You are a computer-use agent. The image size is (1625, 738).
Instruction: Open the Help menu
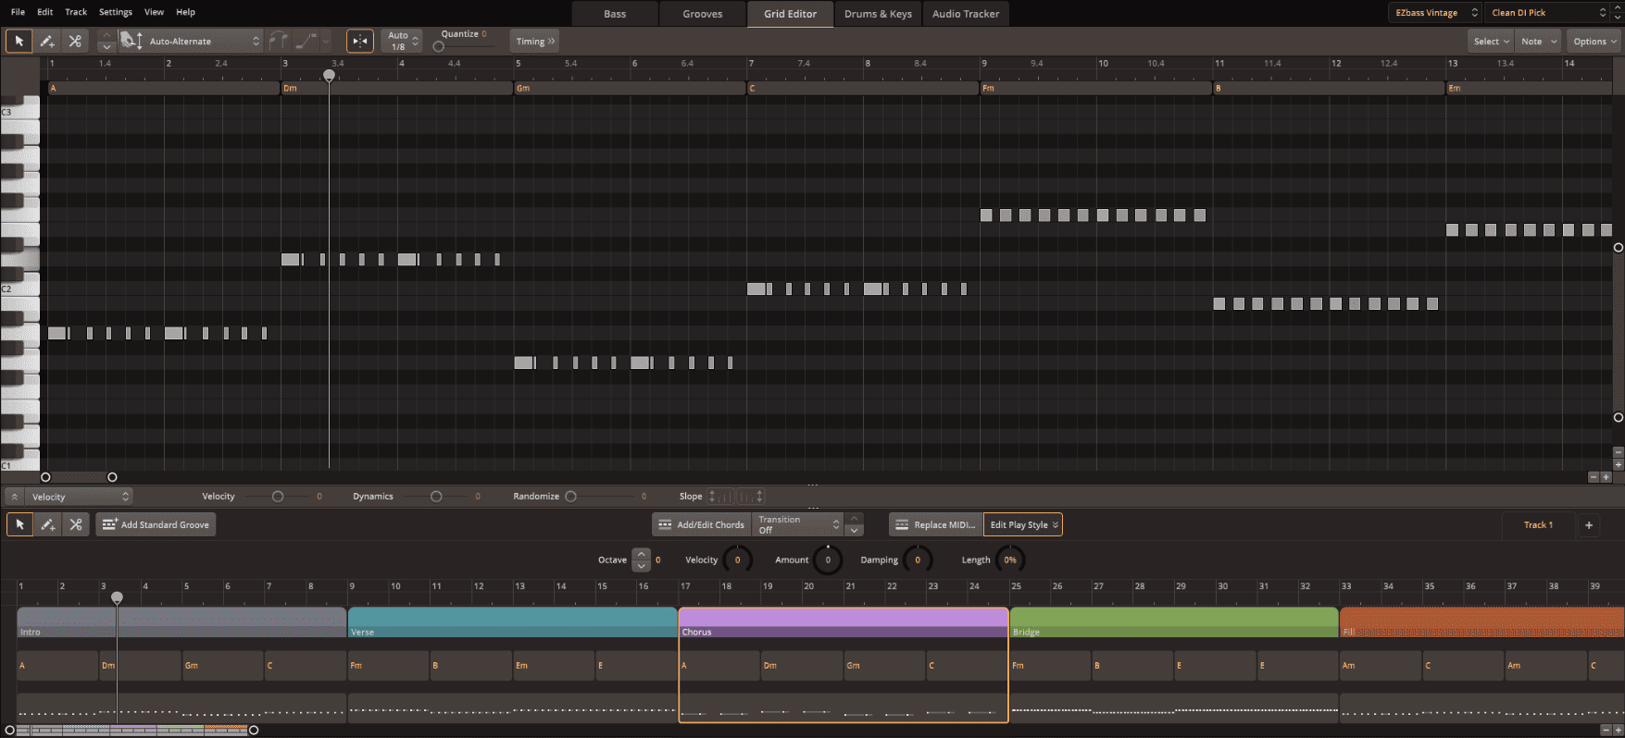pyautogui.click(x=185, y=12)
